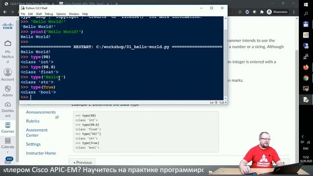The height and width of the screenshot is (176, 313).
Task: Open the Incognito profile indicator
Action: (x=277, y=12)
